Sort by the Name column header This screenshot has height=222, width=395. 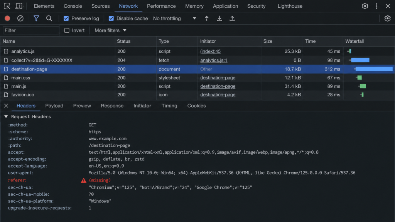coord(58,41)
